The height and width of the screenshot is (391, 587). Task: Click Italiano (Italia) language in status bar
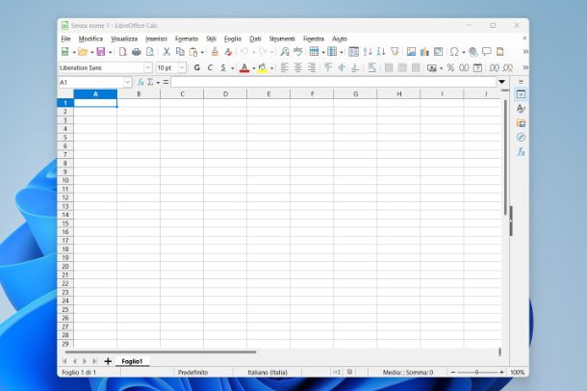click(x=272, y=372)
